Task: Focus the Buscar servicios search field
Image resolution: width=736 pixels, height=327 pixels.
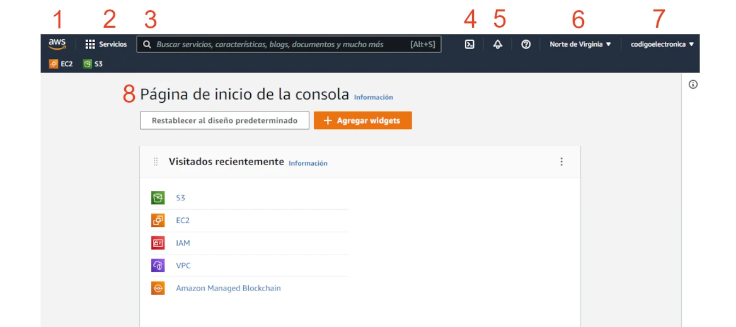Action: [289, 45]
